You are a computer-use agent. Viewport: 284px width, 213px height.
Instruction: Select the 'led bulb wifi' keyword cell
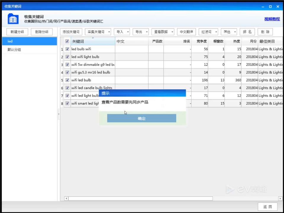93,49
